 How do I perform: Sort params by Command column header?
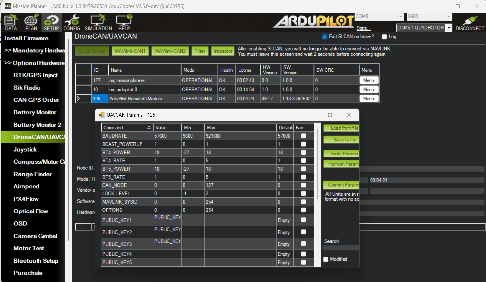click(x=127, y=128)
